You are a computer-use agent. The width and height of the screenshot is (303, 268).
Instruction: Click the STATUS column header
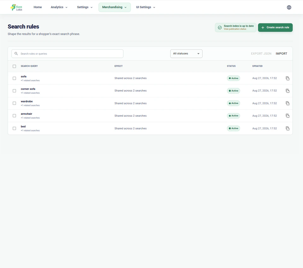[x=231, y=66]
